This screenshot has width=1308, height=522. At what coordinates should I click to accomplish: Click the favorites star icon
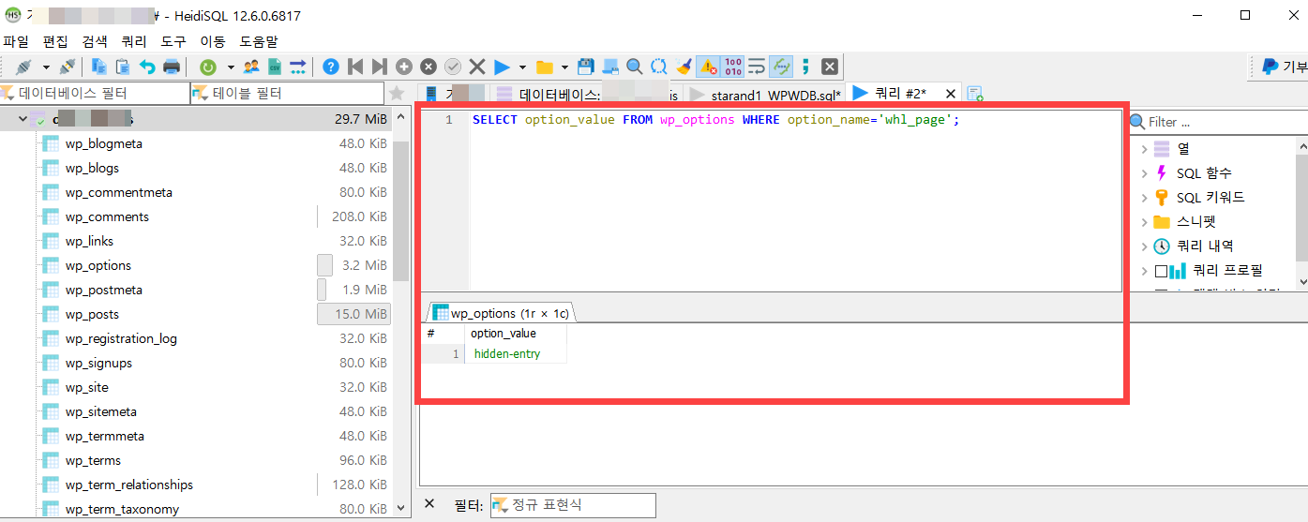pyautogui.click(x=398, y=94)
